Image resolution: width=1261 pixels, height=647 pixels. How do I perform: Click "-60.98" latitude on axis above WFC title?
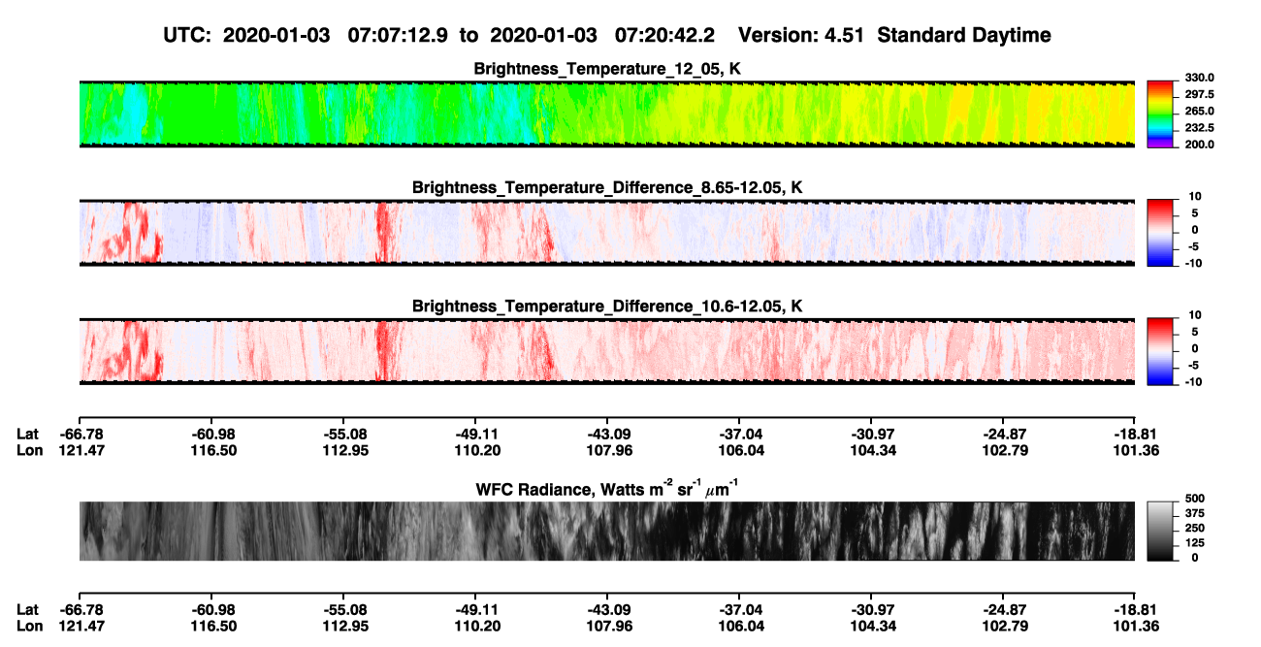coord(211,433)
